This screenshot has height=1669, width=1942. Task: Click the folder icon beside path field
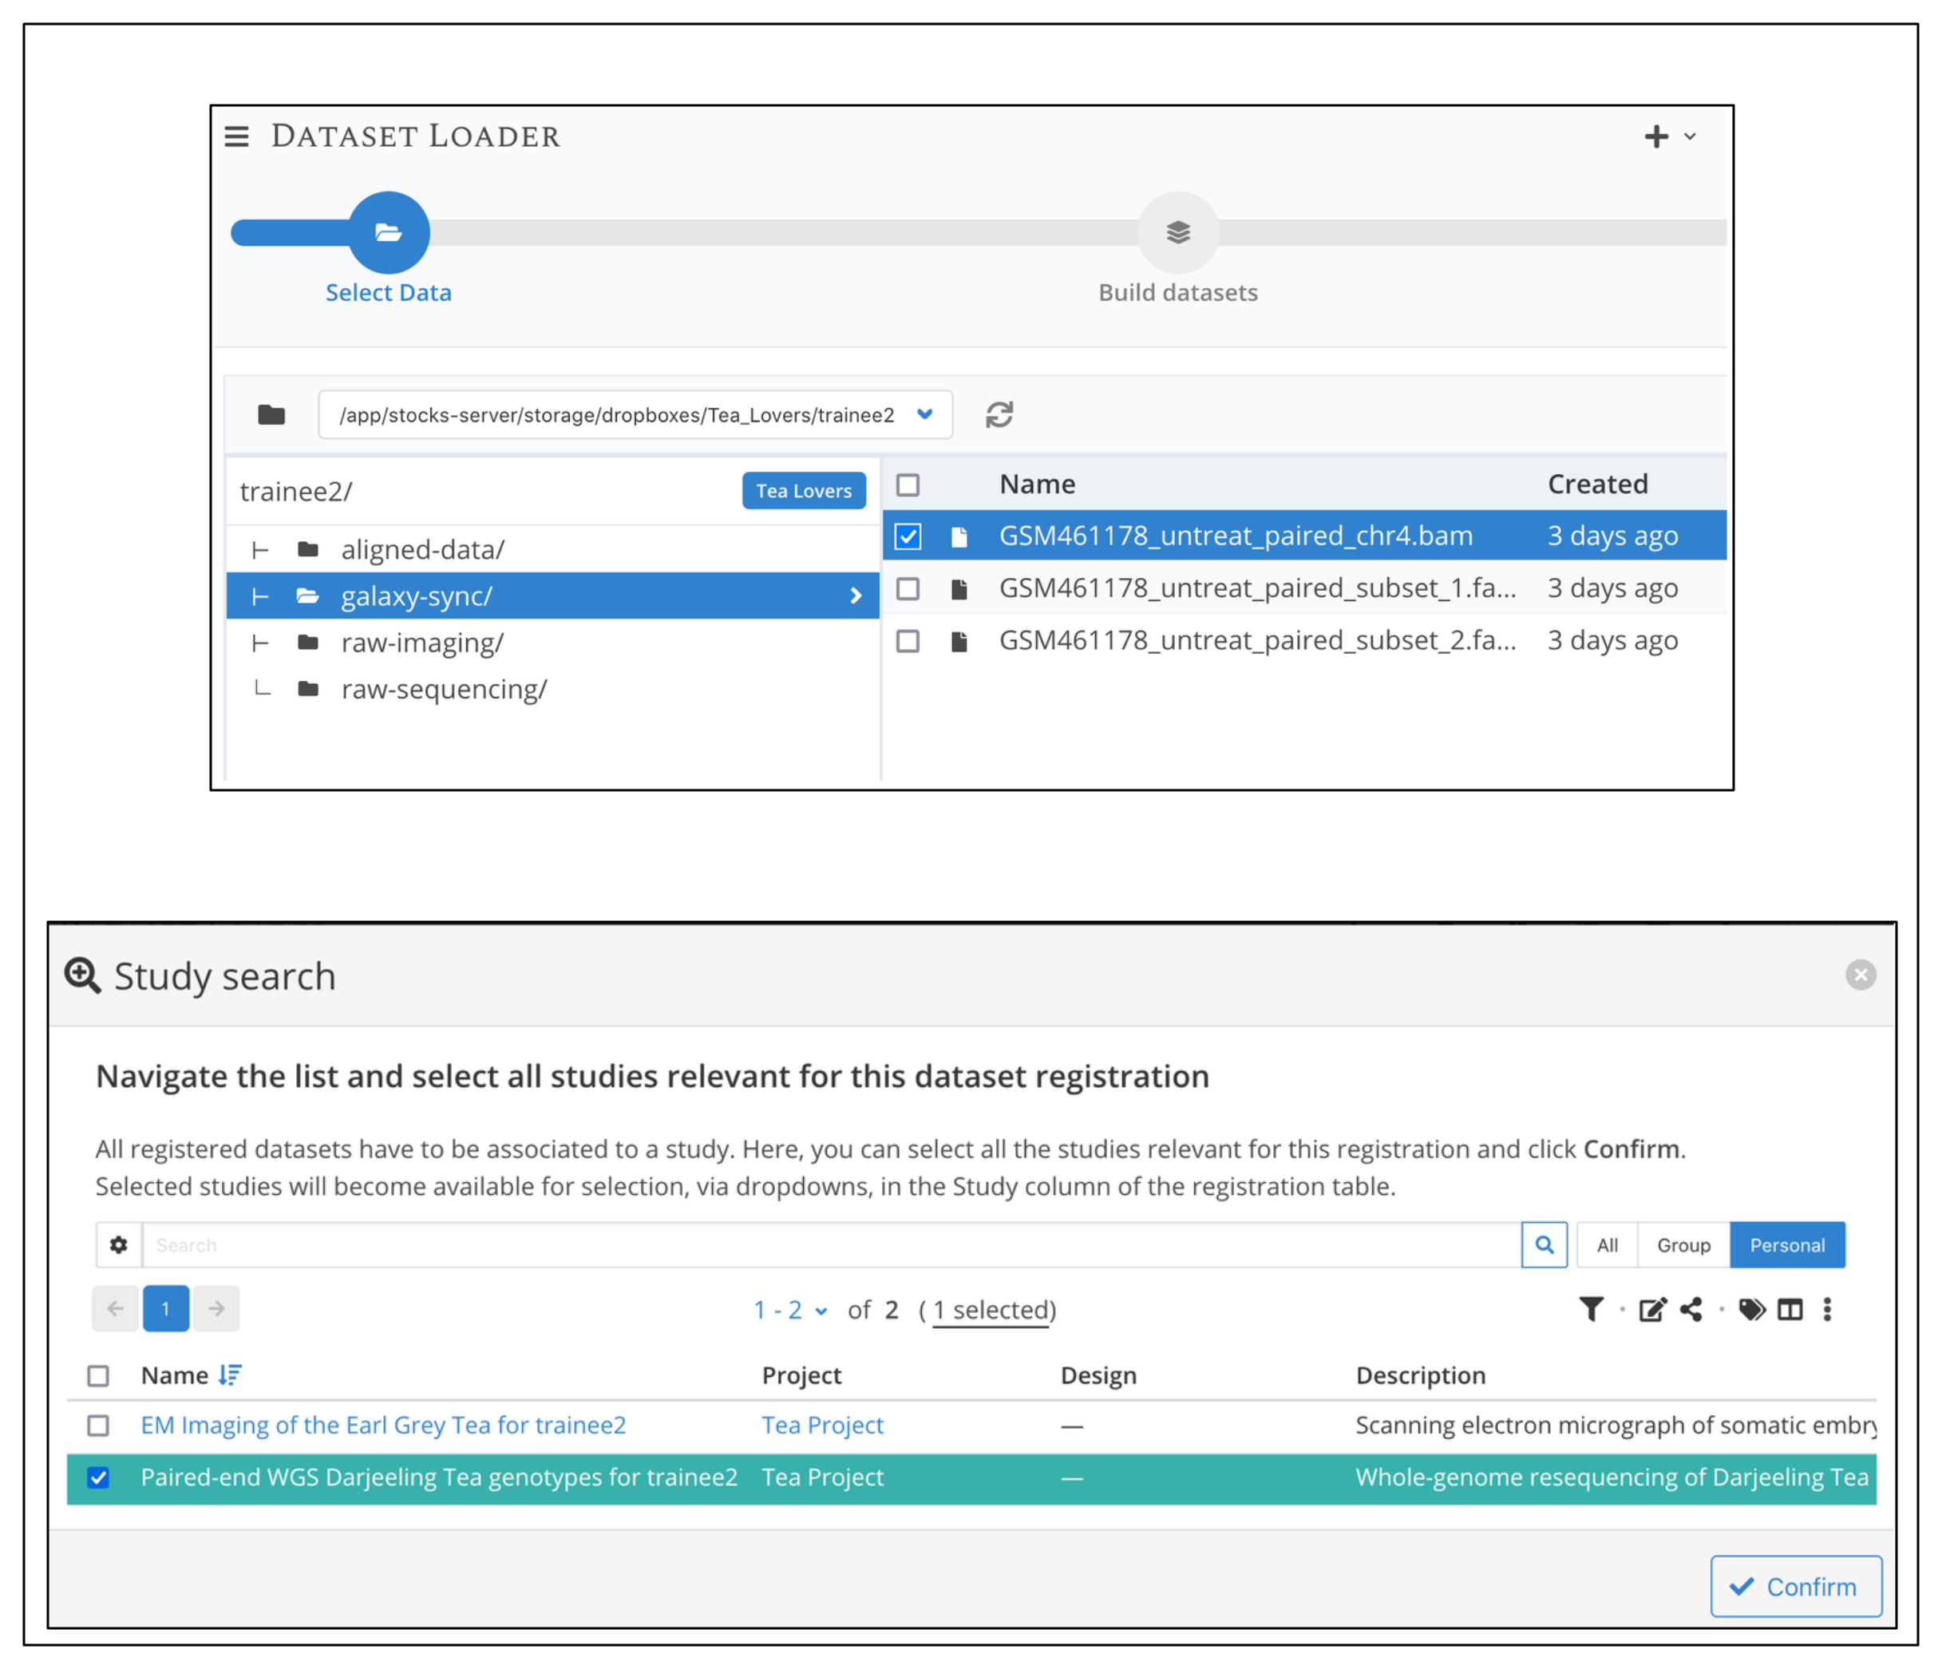tap(272, 414)
